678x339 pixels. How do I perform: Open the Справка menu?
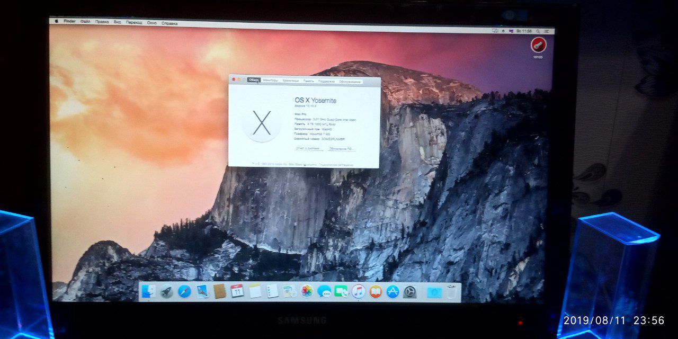pyautogui.click(x=169, y=23)
